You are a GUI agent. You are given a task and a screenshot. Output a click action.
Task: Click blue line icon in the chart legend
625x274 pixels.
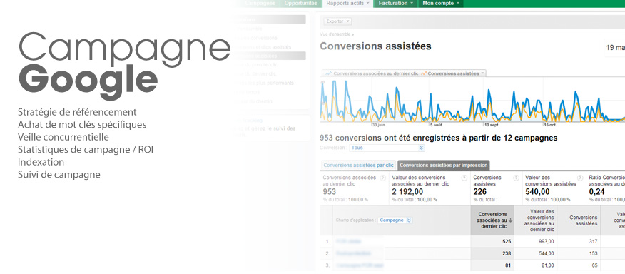point(328,73)
